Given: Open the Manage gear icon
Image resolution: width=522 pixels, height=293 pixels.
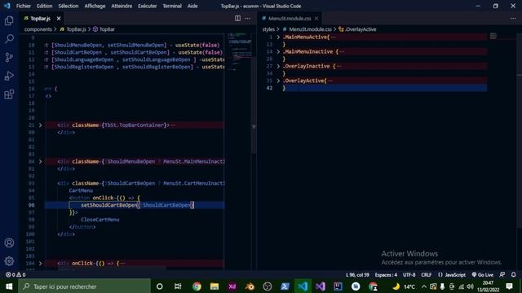Looking at the screenshot, I should pyautogui.click(x=9, y=261).
